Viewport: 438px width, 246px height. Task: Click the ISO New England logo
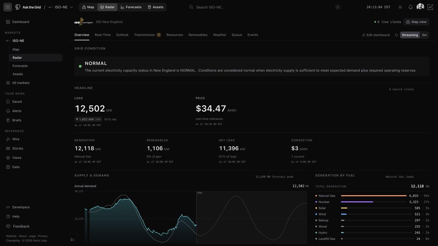pos(83,22)
